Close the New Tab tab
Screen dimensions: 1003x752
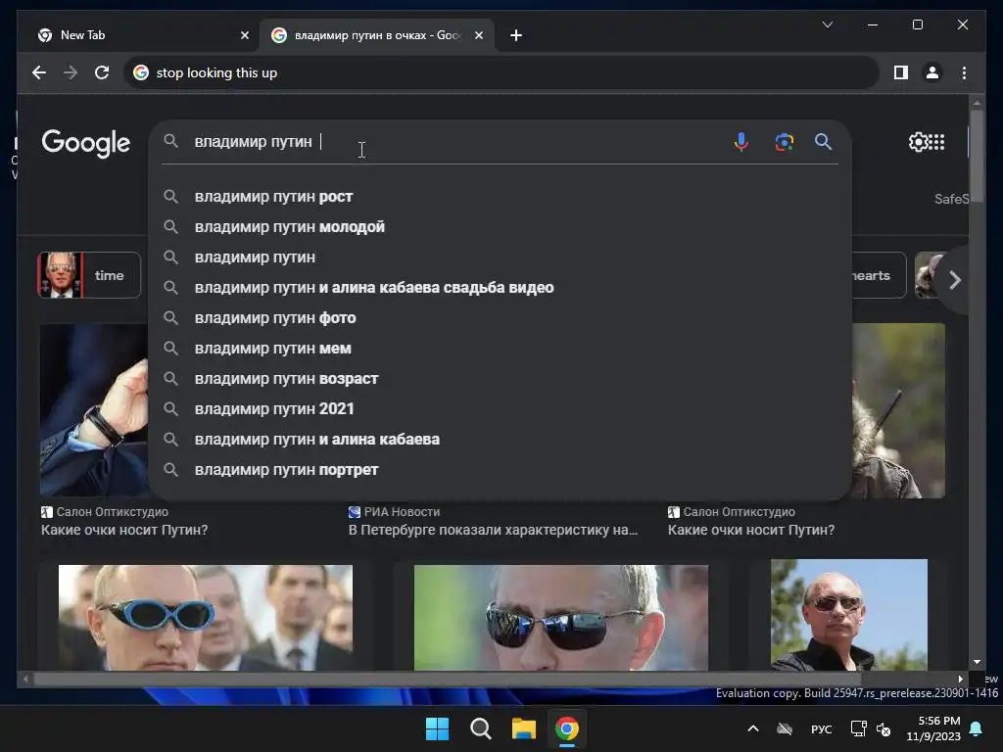tap(244, 35)
